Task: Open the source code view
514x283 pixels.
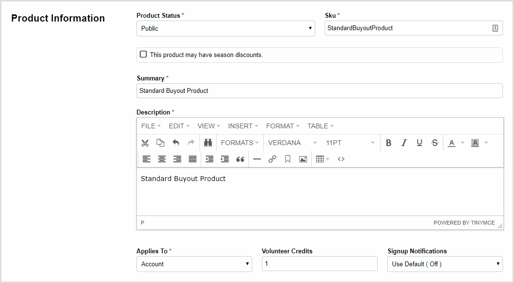Action: (x=341, y=159)
